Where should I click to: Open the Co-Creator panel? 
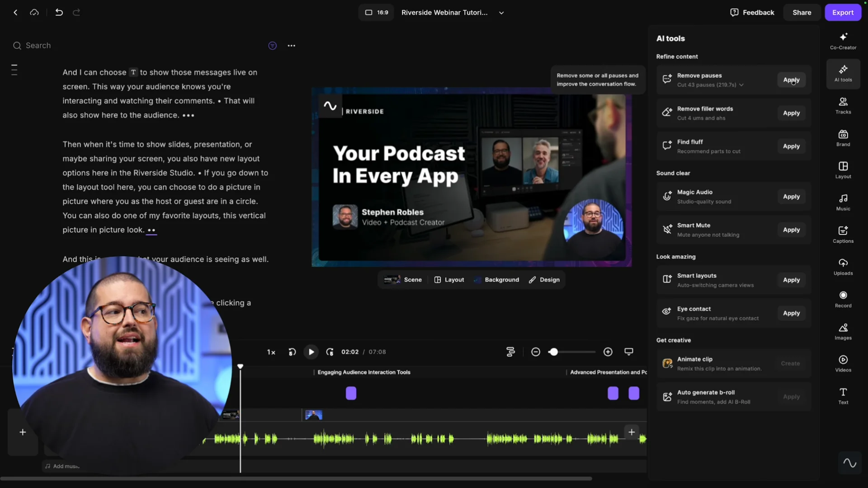tap(843, 41)
